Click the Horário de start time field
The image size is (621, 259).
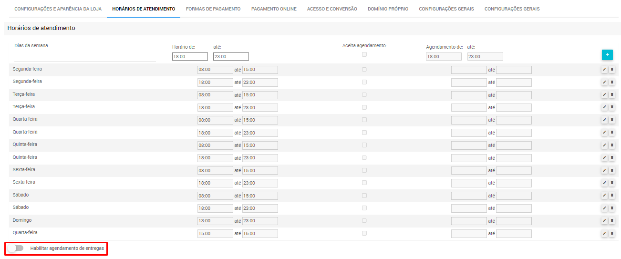tap(190, 57)
